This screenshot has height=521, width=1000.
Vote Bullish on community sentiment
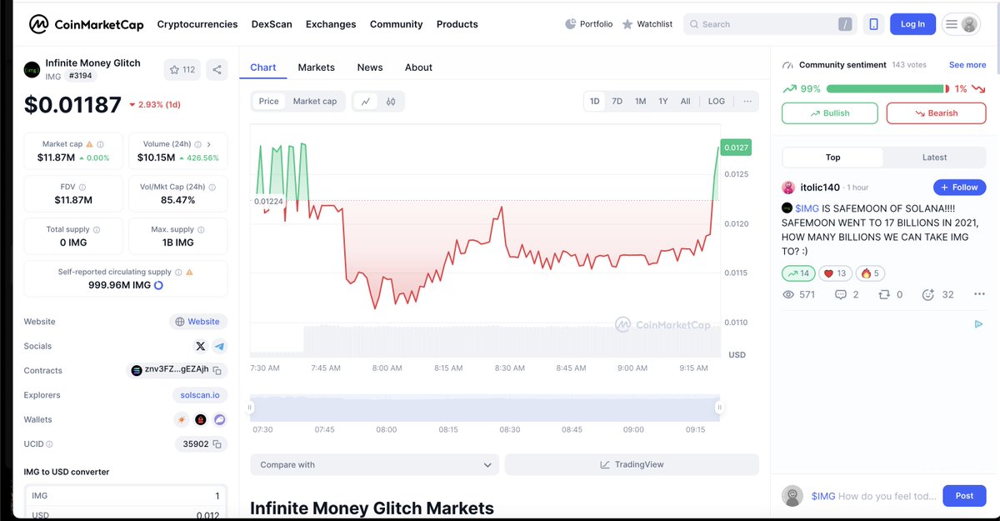830,113
